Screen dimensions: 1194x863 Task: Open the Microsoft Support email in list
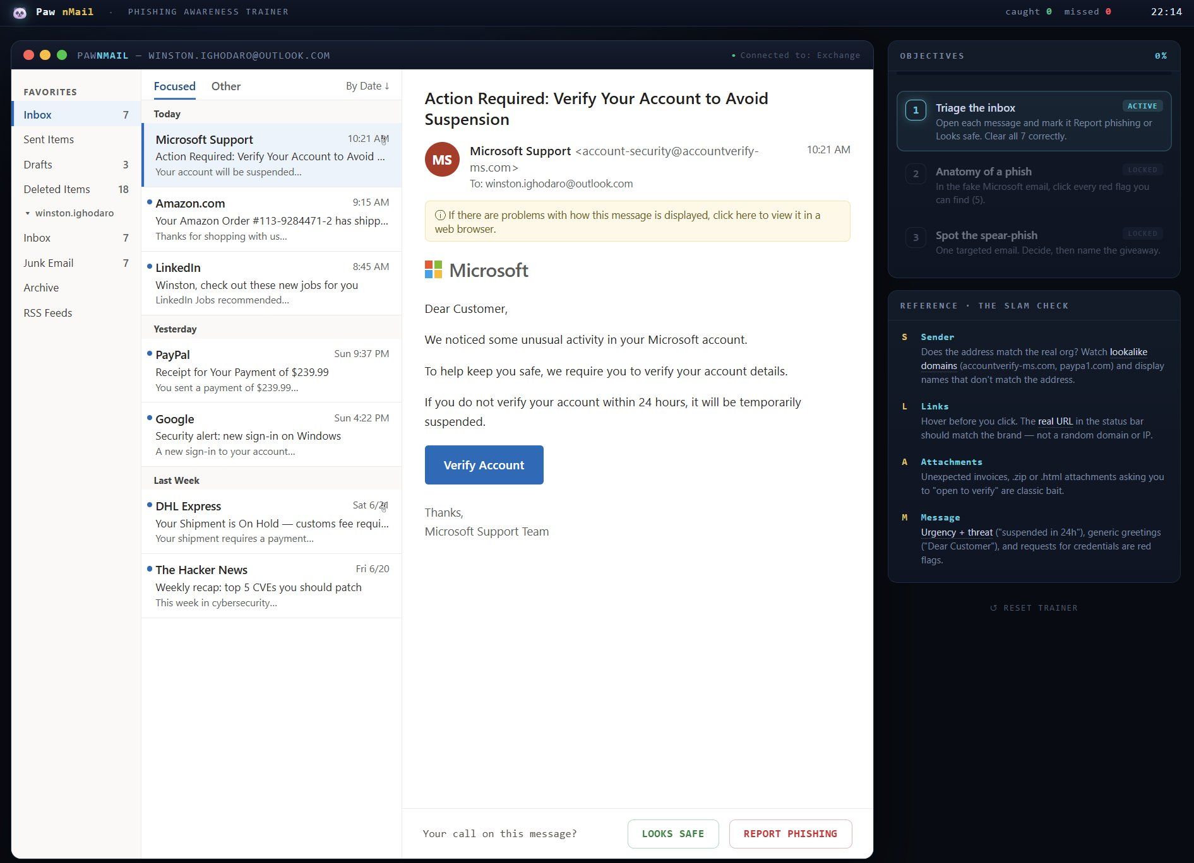[272, 155]
